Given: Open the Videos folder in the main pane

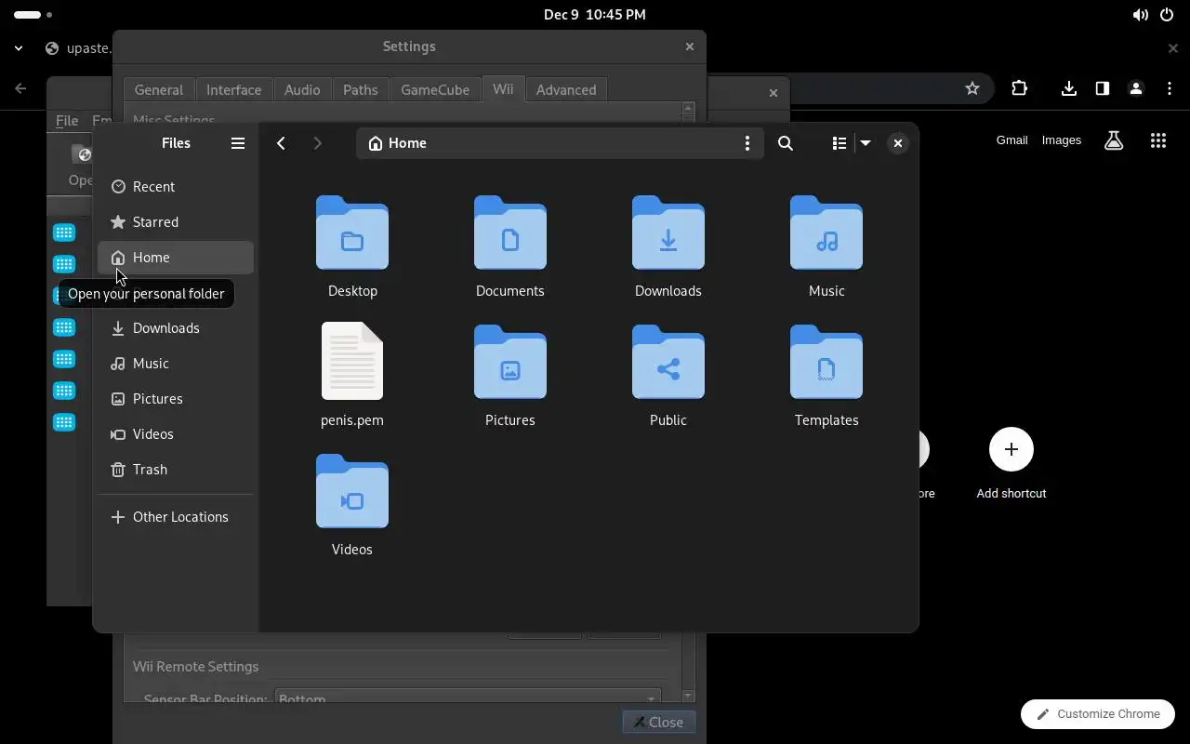Looking at the screenshot, I should coord(352,505).
